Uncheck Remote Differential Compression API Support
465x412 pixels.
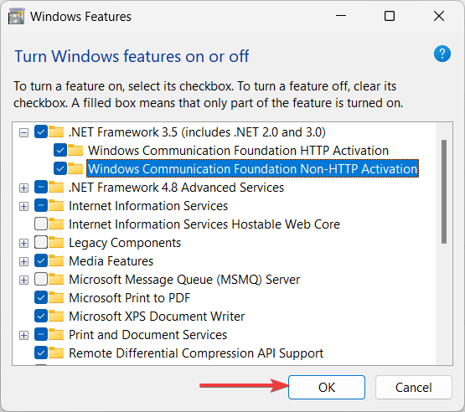click(x=41, y=353)
